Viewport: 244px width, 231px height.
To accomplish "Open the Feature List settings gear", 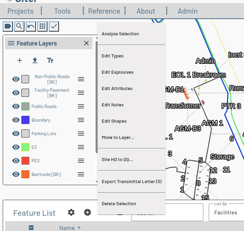I will 71,212.
